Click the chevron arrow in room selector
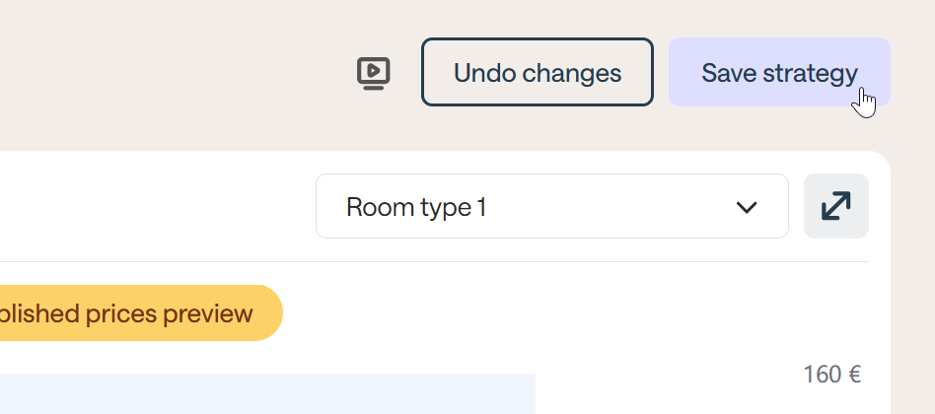The height and width of the screenshot is (414, 935). coord(747,207)
